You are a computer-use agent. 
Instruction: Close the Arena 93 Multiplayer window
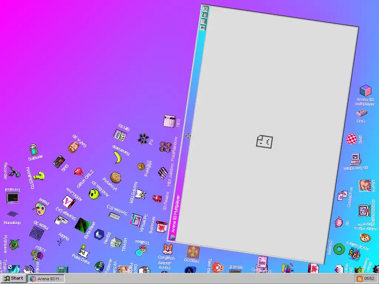[205, 9]
